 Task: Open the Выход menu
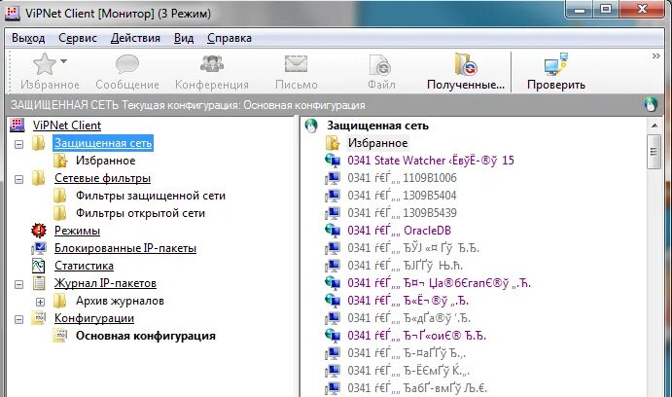[28, 38]
